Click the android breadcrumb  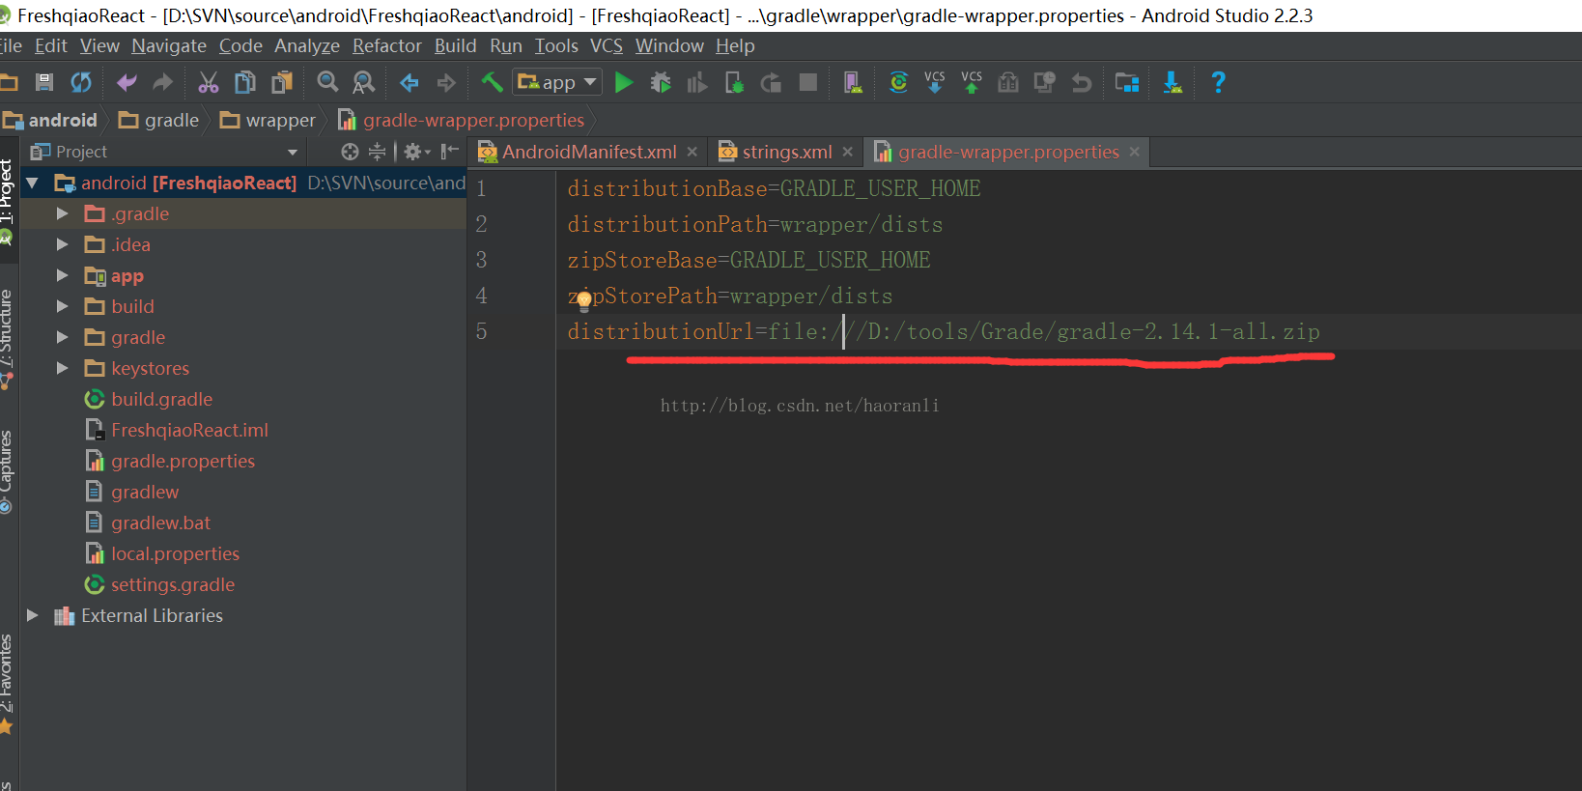click(x=50, y=120)
